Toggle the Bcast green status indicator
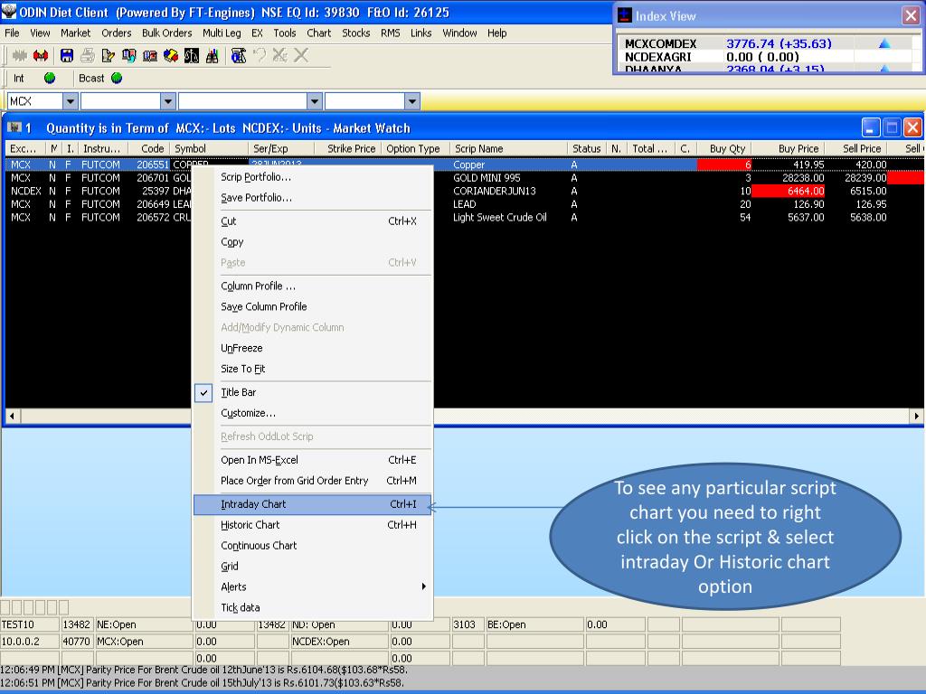926x694 pixels. pyautogui.click(x=117, y=78)
